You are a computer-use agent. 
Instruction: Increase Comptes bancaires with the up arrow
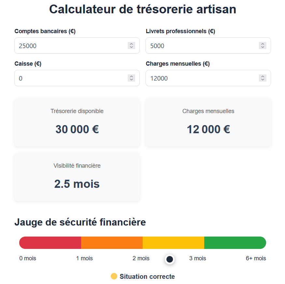tap(131, 44)
